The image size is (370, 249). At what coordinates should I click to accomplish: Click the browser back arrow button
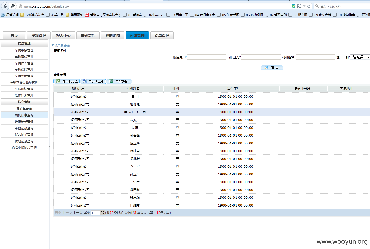[x=5, y=6]
